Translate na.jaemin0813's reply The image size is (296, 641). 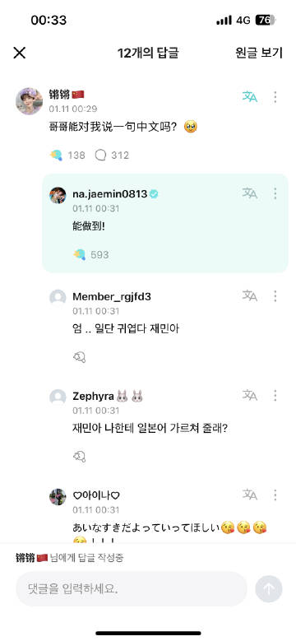[x=249, y=193]
